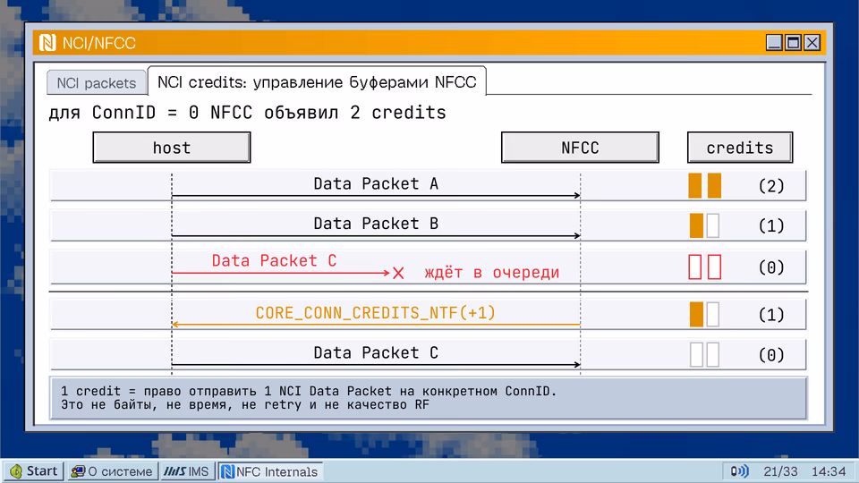
Task: Click the ждёт в очереди text
Action: 492,272
